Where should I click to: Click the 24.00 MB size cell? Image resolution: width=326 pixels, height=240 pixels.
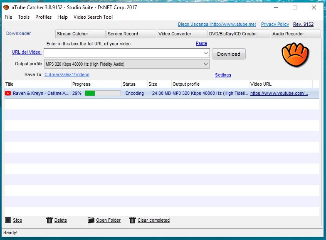point(161,93)
